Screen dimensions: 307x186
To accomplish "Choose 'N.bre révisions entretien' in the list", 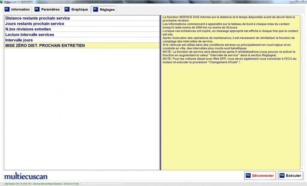I will (x=28, y=29).
